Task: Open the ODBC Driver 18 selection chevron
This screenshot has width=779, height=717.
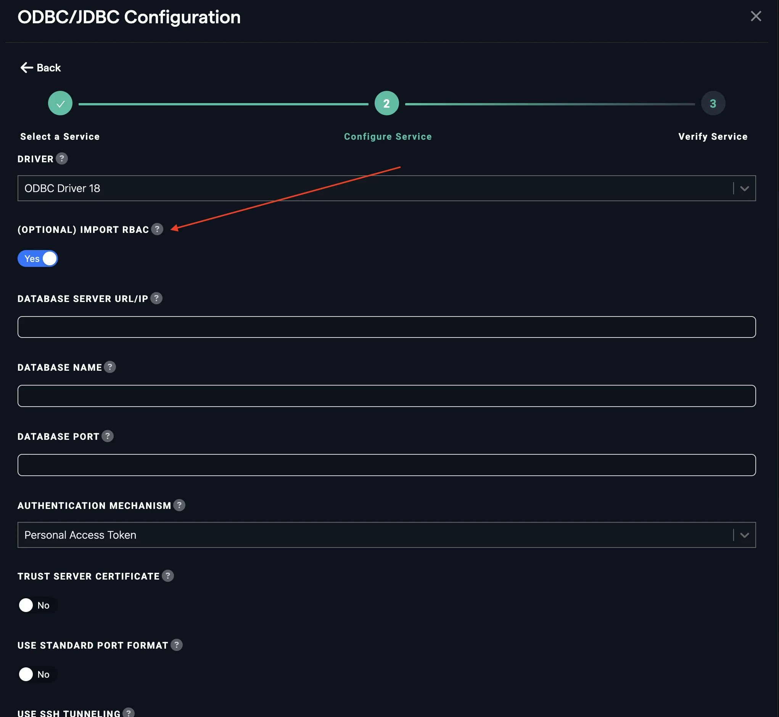Action: (x=745, y=188)
